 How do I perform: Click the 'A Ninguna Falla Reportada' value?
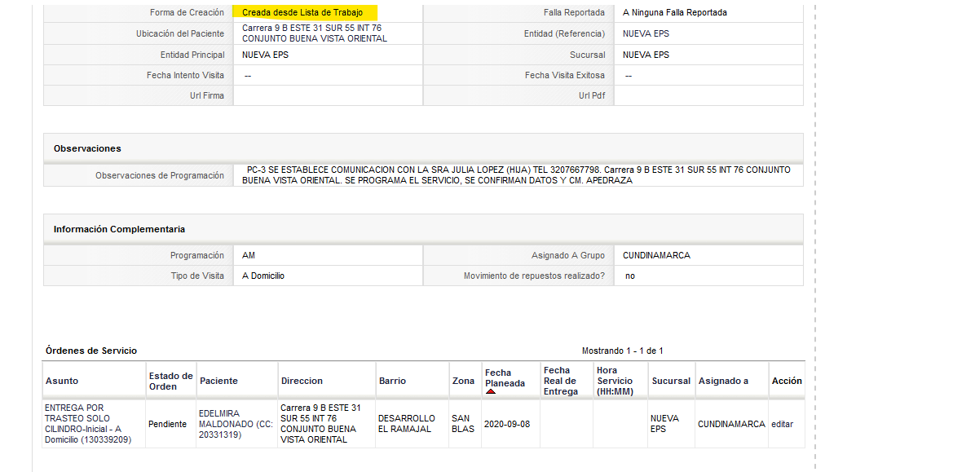pos(675,12)
